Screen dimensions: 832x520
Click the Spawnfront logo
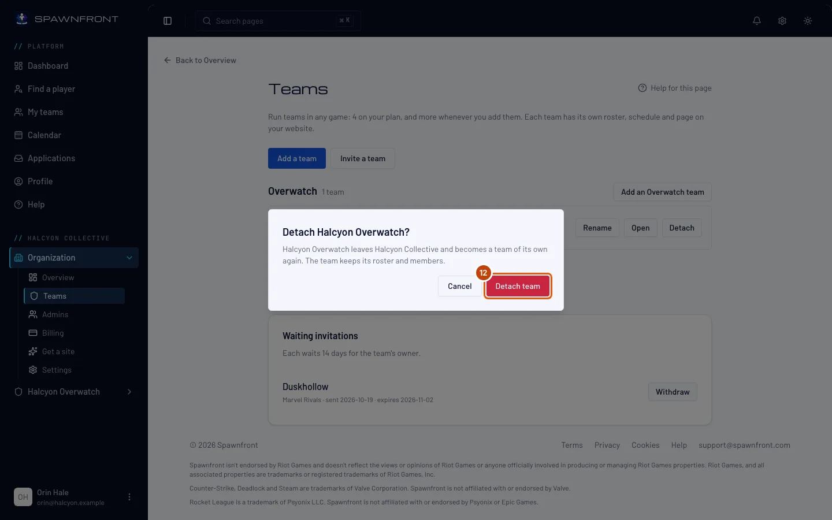[66, 19]
